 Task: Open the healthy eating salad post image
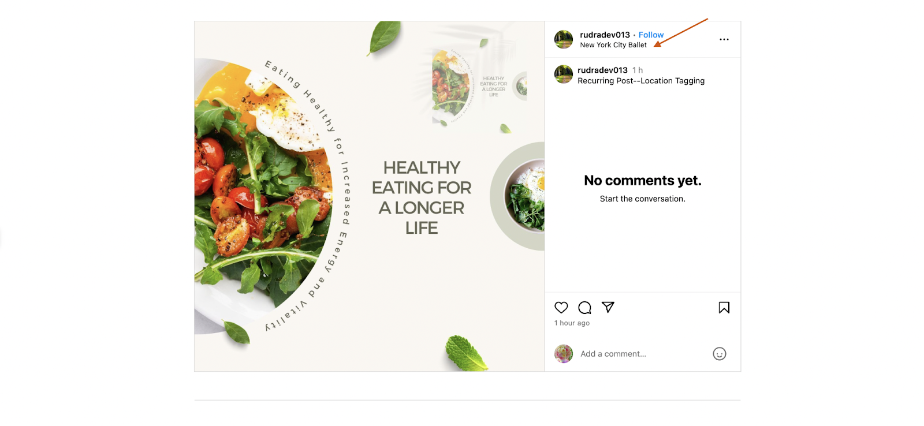[370, 196]
